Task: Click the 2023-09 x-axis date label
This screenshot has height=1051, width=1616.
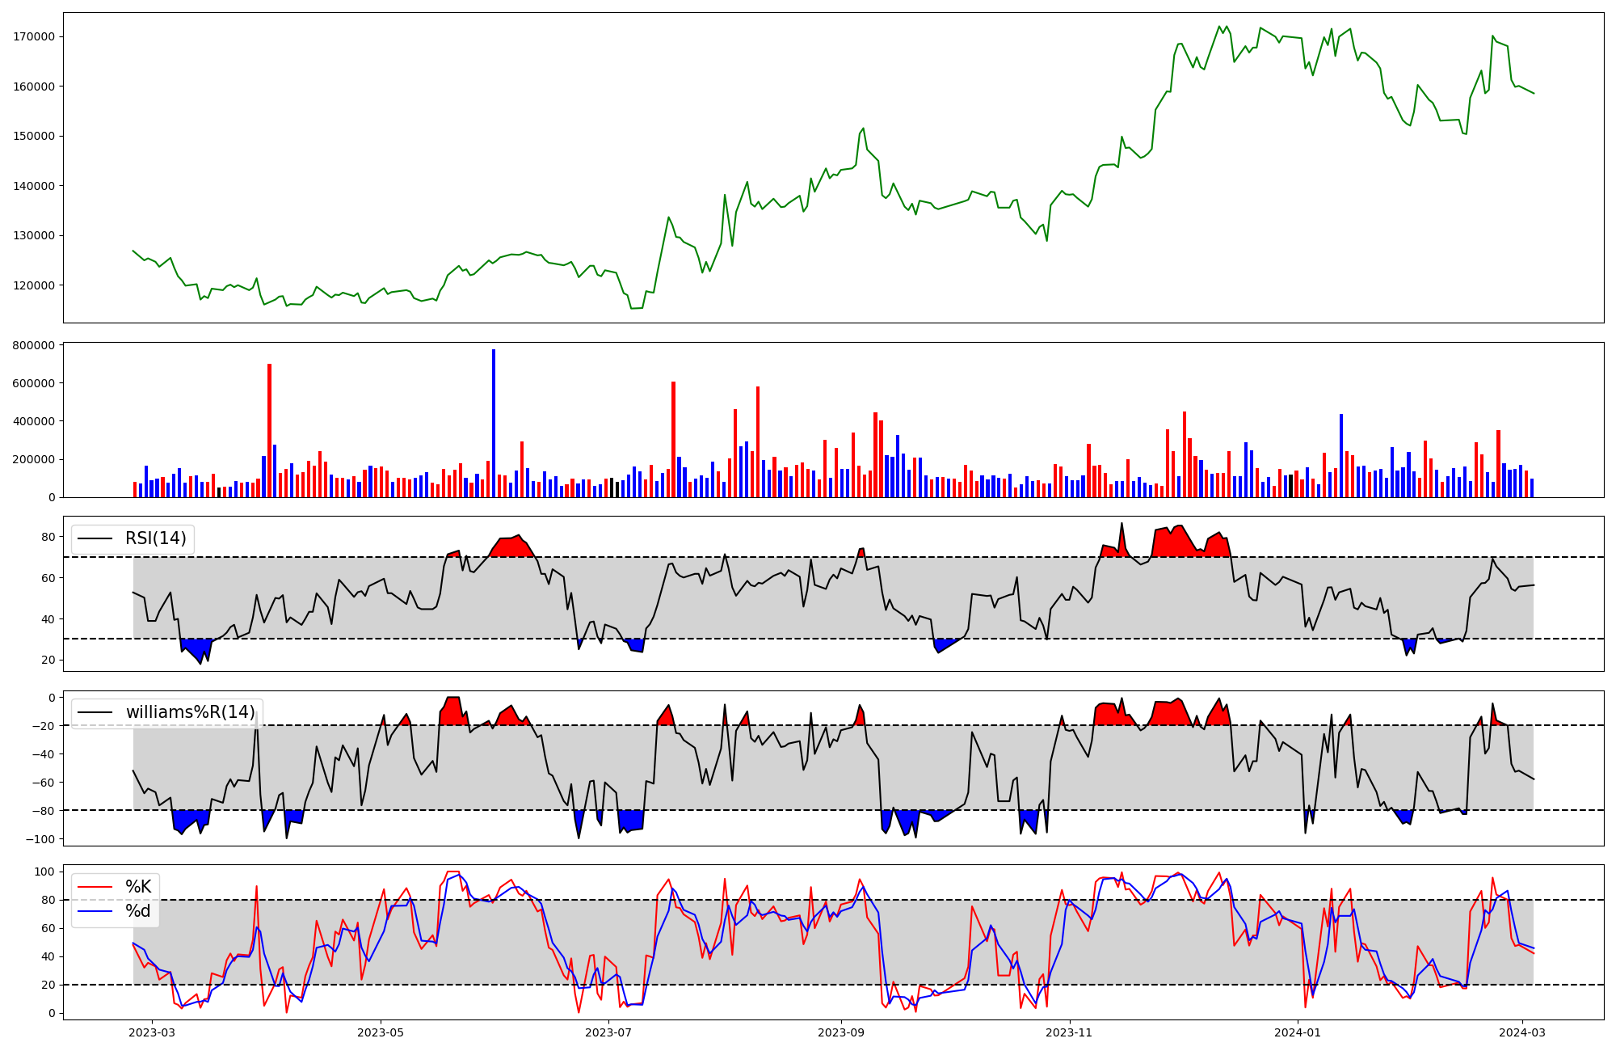Action: [841, 1032]
